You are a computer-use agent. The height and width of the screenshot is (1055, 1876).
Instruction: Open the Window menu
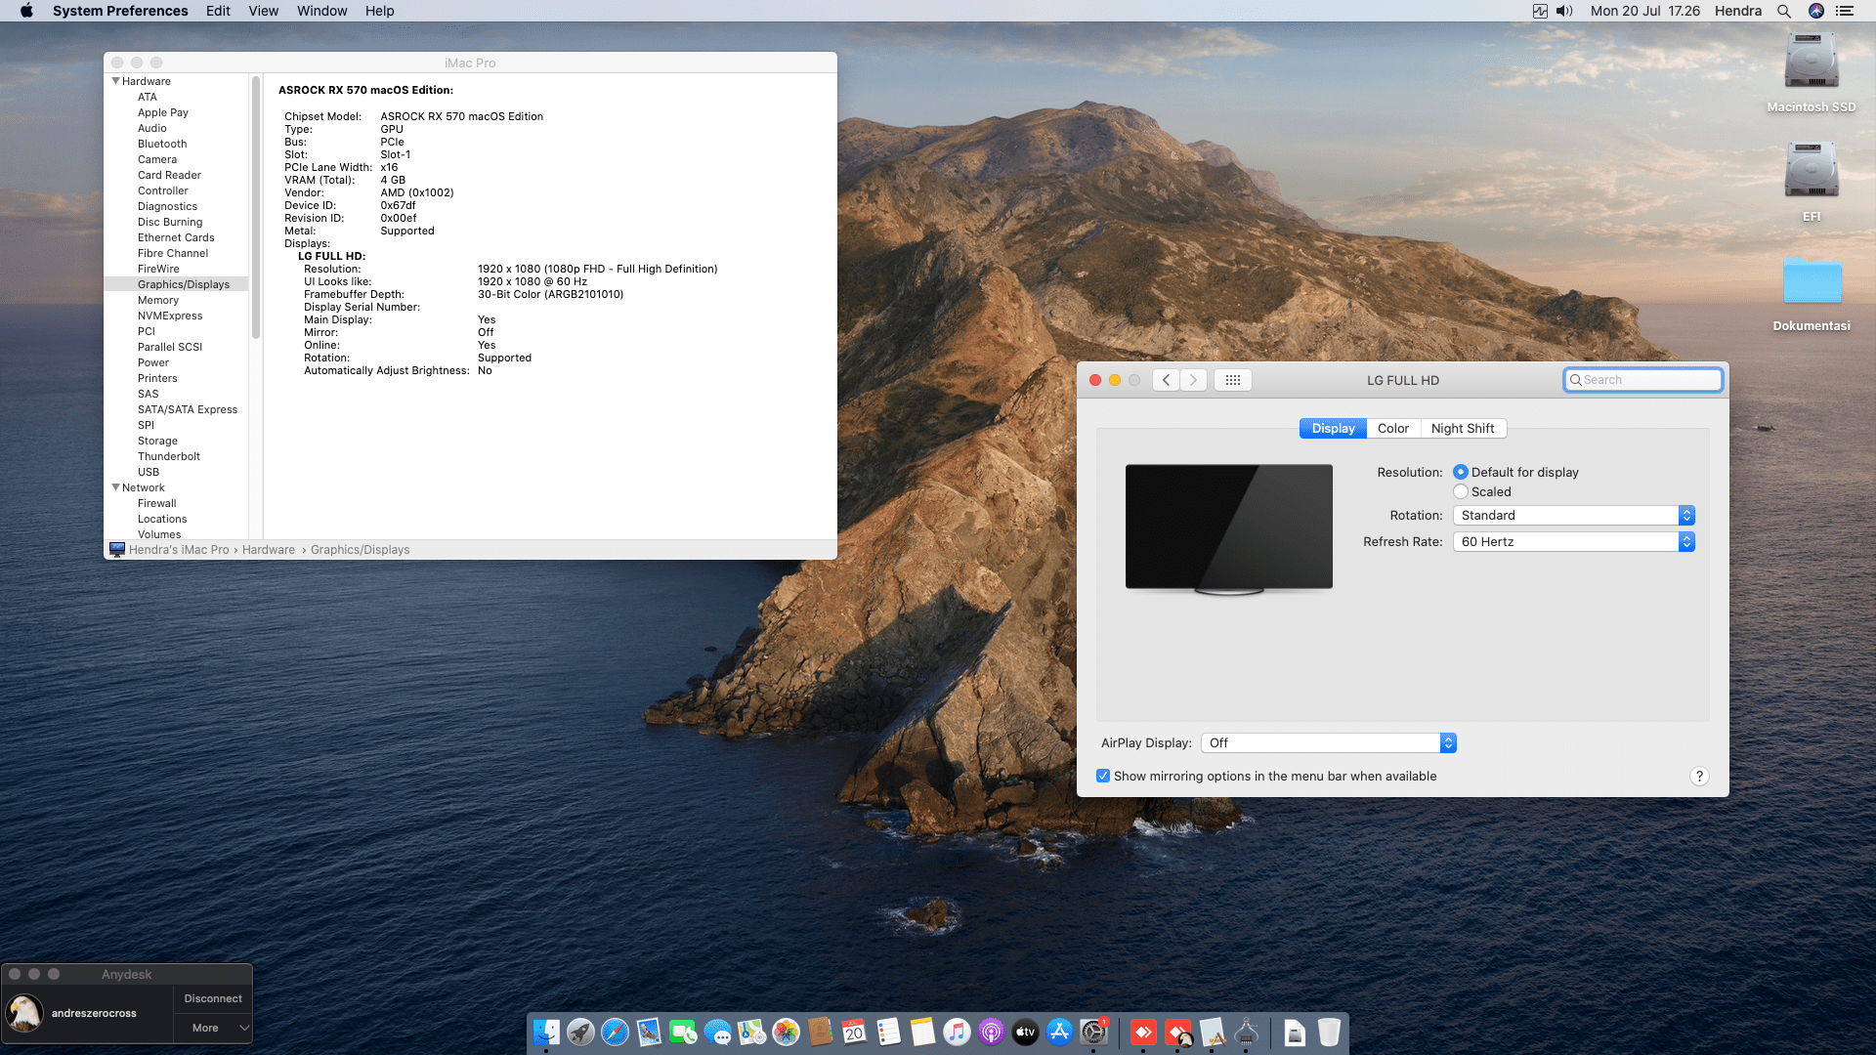[321, 11]
